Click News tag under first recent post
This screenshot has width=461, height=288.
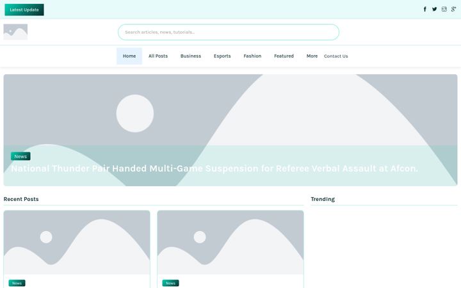tap(17, 284)
